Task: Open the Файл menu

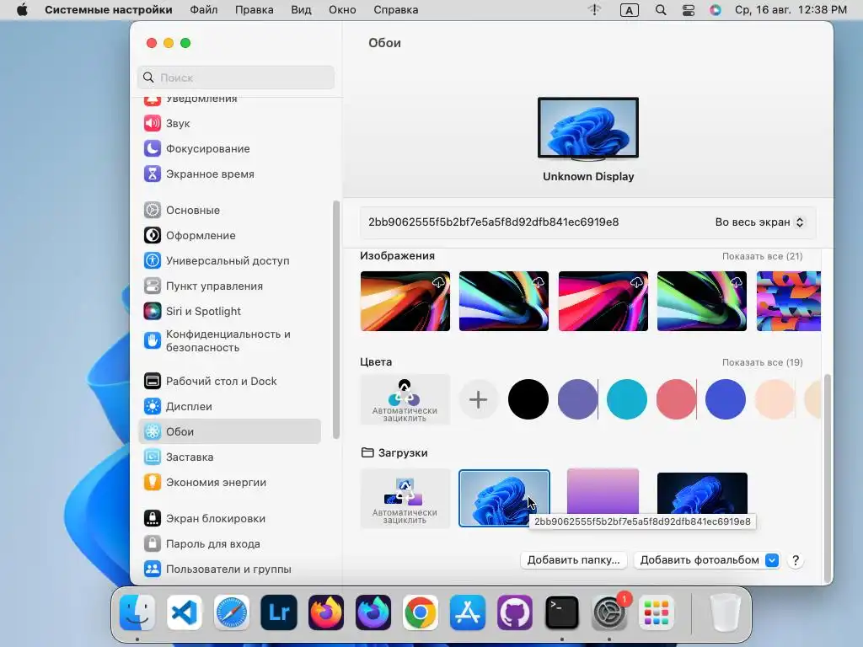Action: (204, 10)
